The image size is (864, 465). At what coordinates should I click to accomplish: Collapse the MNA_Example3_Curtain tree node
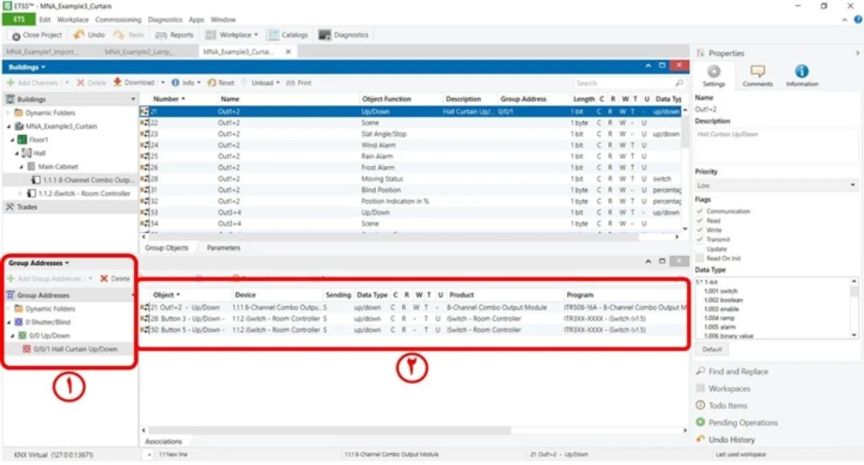pos(9,126)
